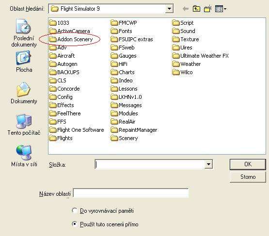Select the Flight One Software folder
The width and height of the screenshot is (269, 236).
coord(77,130)
